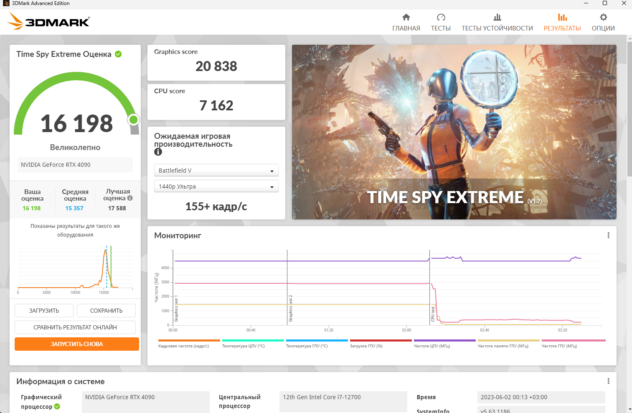
Task: Open the 1440p Ультра resolution dropdown
Action: pyautogui.click(x=216, y=186)
